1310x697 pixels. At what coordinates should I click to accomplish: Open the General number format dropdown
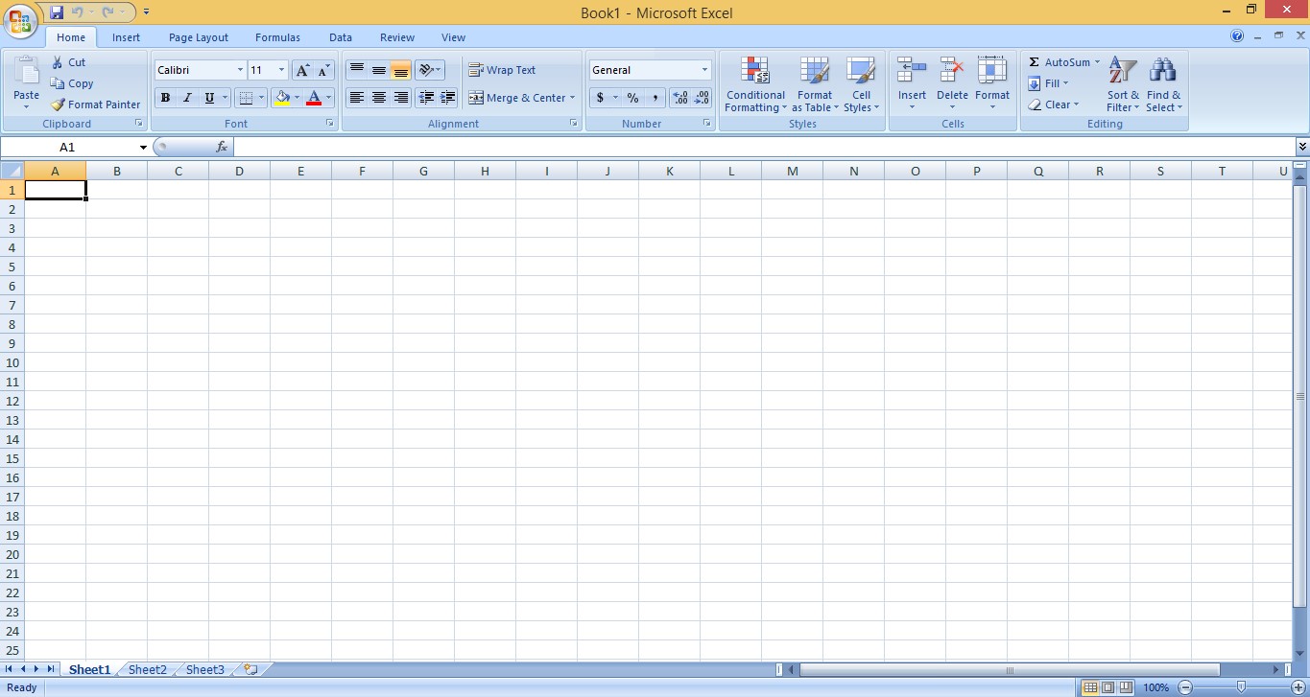click(x=704, y=69)
